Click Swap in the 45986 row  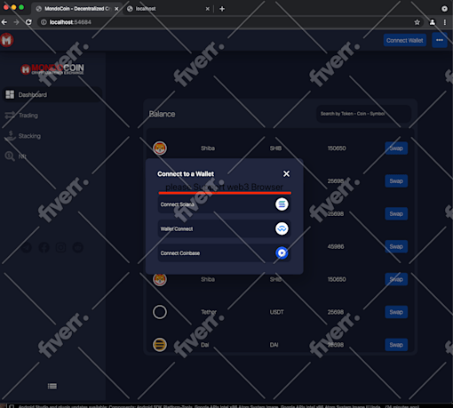pyautogui.click(x=396, y=246)
